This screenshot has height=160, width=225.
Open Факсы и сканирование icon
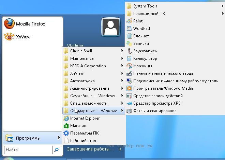click(129, 111)
